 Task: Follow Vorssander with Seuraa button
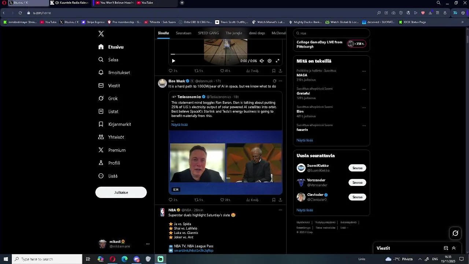357,183
